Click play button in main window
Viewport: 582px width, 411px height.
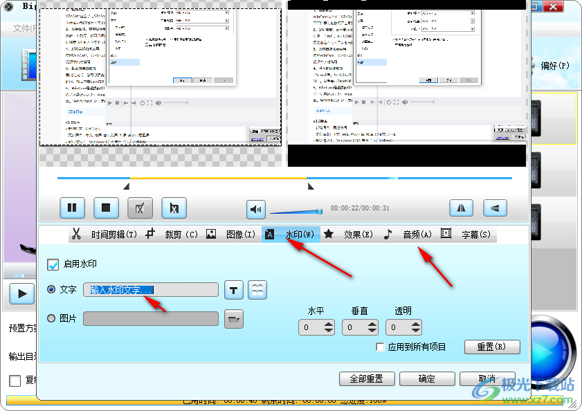coord(22,293)
